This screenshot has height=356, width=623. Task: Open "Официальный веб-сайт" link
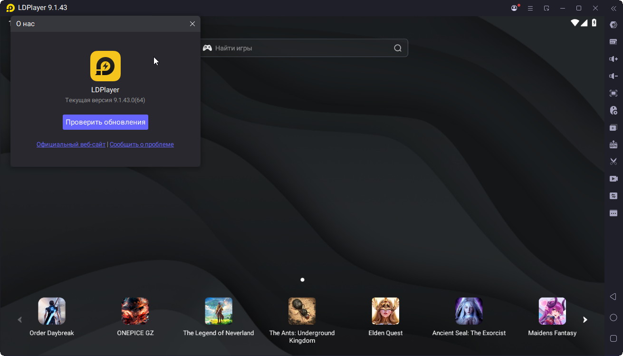71,144
